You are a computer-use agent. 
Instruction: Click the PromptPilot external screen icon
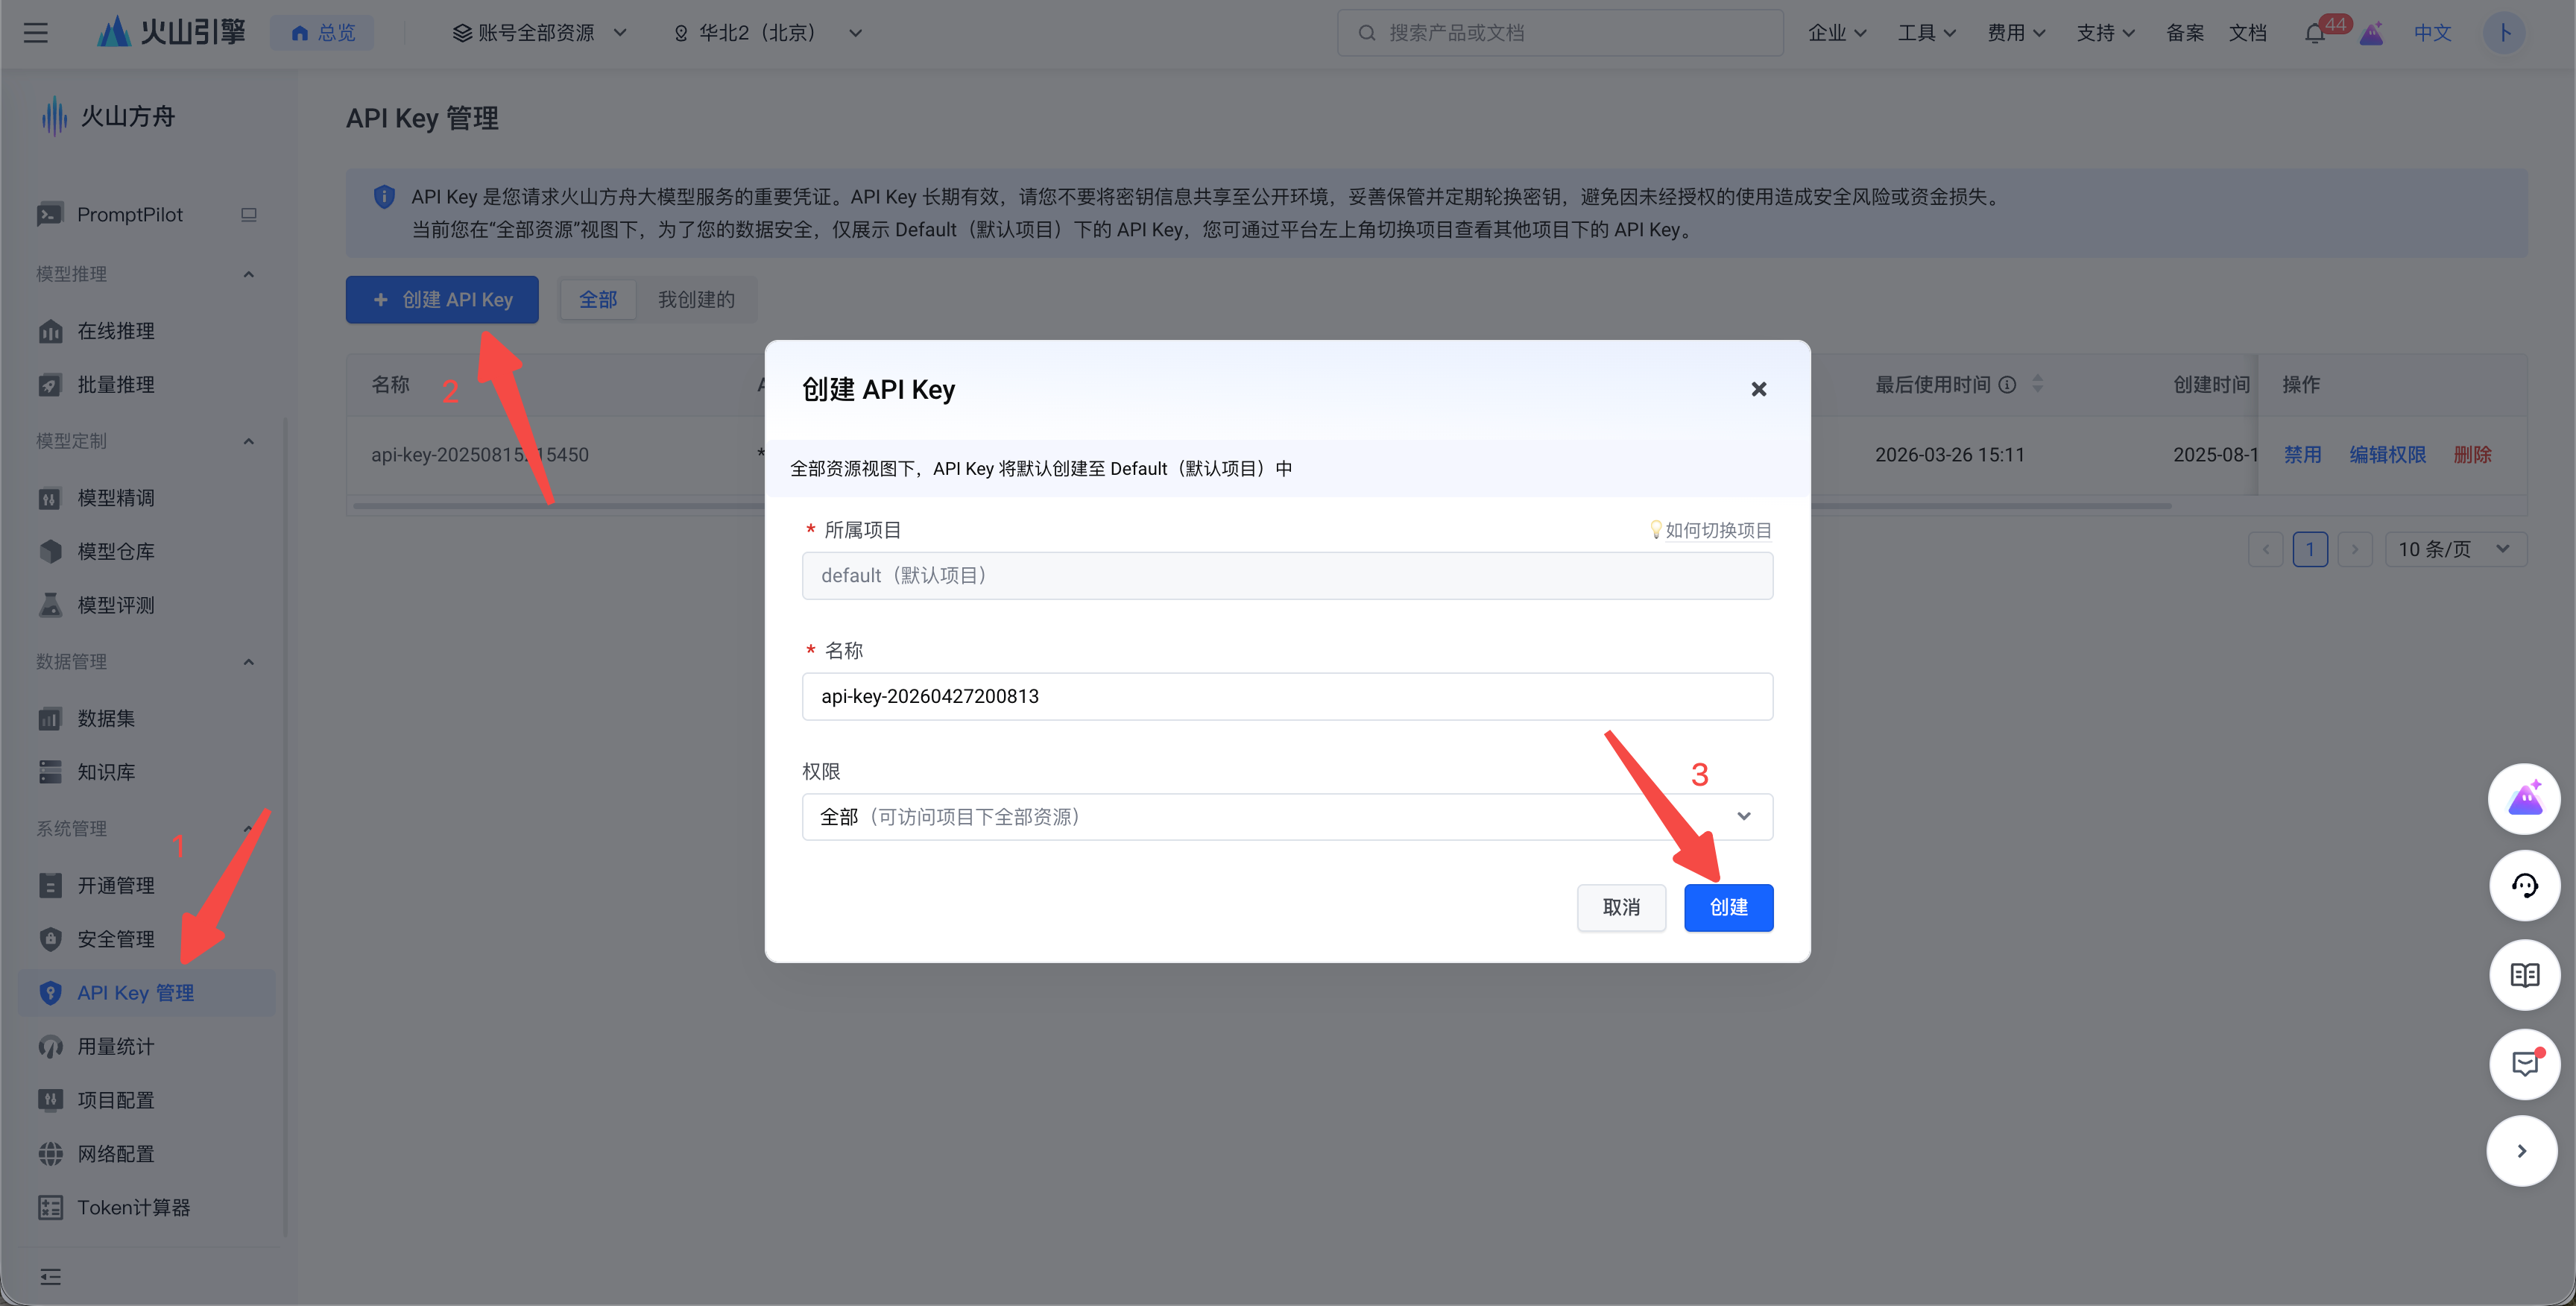click(x=249, y=214)
